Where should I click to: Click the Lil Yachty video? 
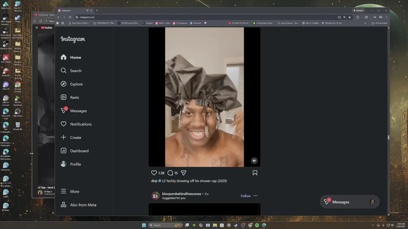(x=204, y=97)
